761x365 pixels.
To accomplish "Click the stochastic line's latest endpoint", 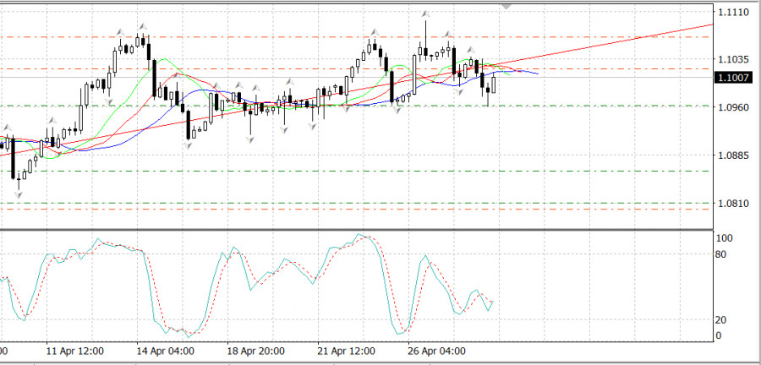I will (x=493, y=302).
